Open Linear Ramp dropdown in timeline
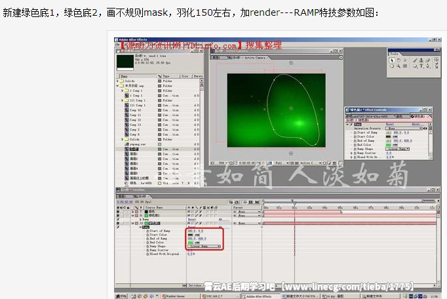 click(x=204, y=247)
